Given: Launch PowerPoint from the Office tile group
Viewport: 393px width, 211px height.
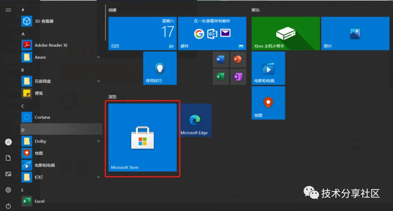Looking at the screenshot, I should tap(238, 60).
